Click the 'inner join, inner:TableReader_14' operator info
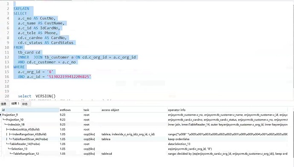The width and height of the screenshot is (294, 167). pyautogui.click(x=228, y=125)
